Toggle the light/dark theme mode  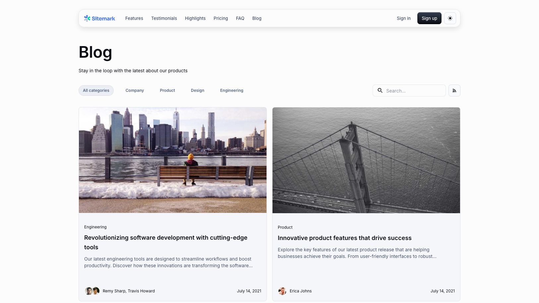pyautogui.click(x=450, y=18)
